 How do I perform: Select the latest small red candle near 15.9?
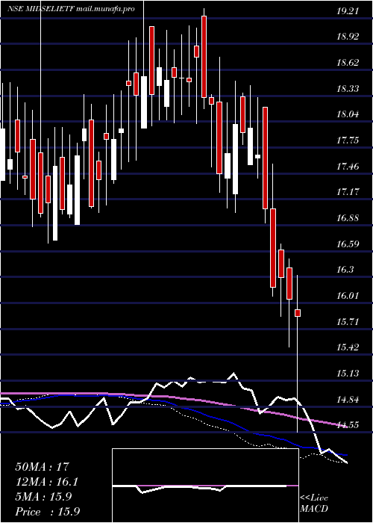[x=298, y=313]
